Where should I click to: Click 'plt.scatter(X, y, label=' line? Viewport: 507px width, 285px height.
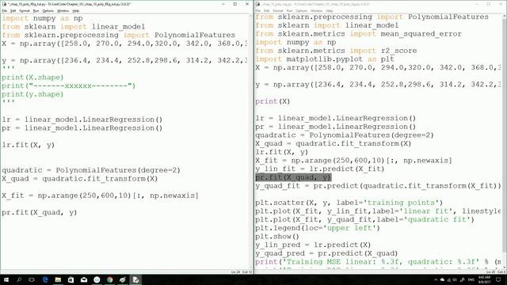click(349, 203)
